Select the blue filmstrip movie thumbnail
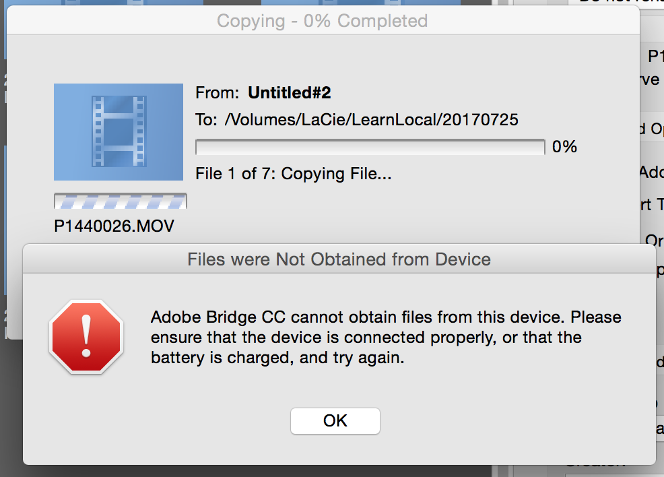The height and width of the screenshot is (477, 664). pyautogui.click(x=119, y=132)
